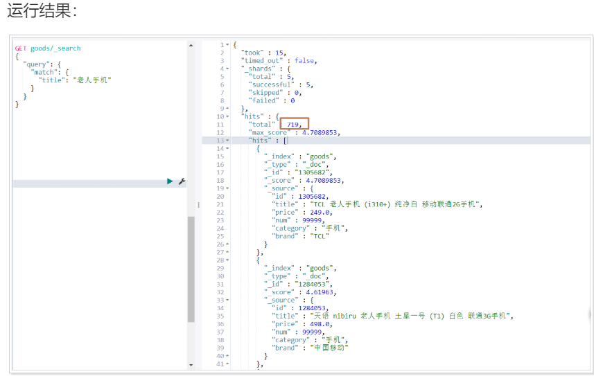Image resolution: width=594 pixels, height=376 pixels.
Task: Click the "timed_out" : false line
Action: click(x=279, y=60)
